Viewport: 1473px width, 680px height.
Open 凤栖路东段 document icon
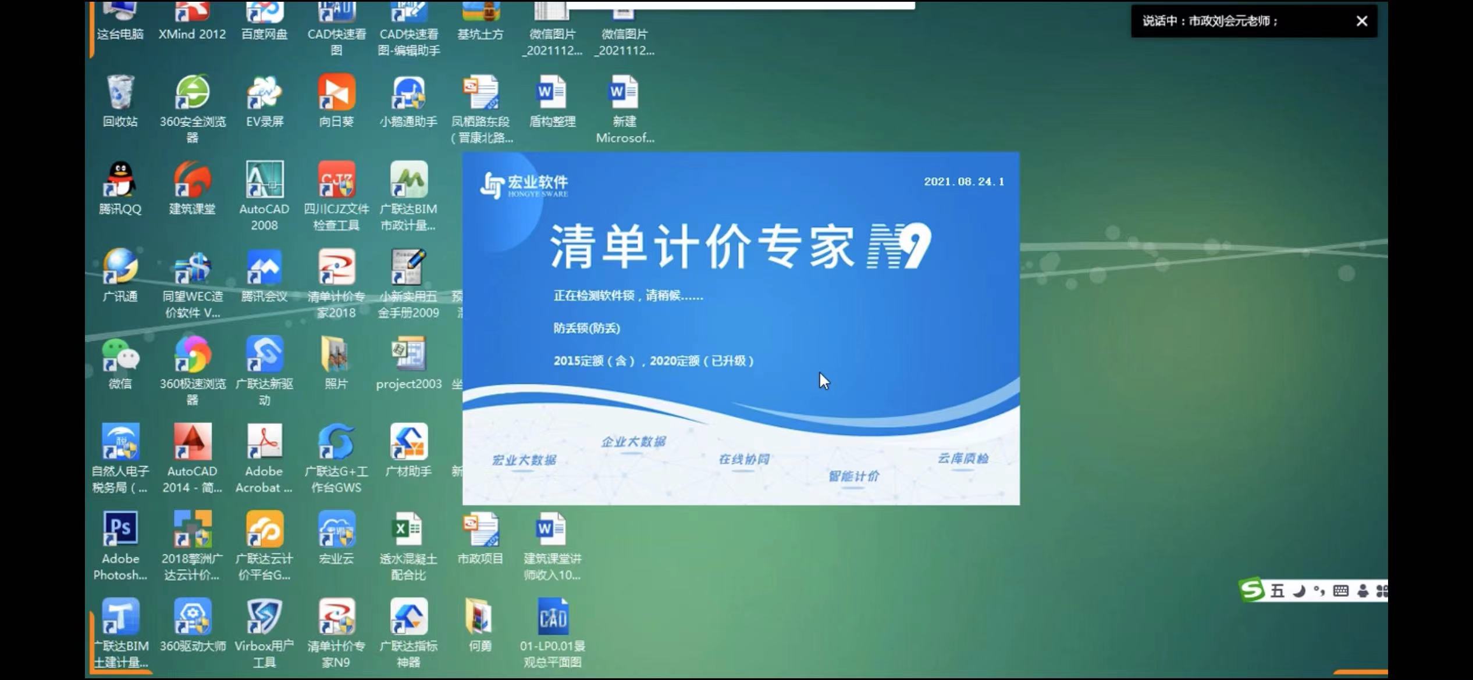click(481, 109)
